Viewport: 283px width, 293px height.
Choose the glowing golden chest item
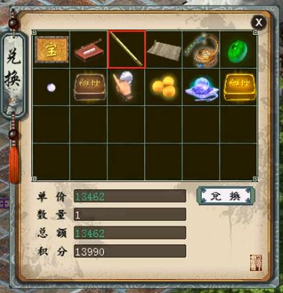(240, 87)
